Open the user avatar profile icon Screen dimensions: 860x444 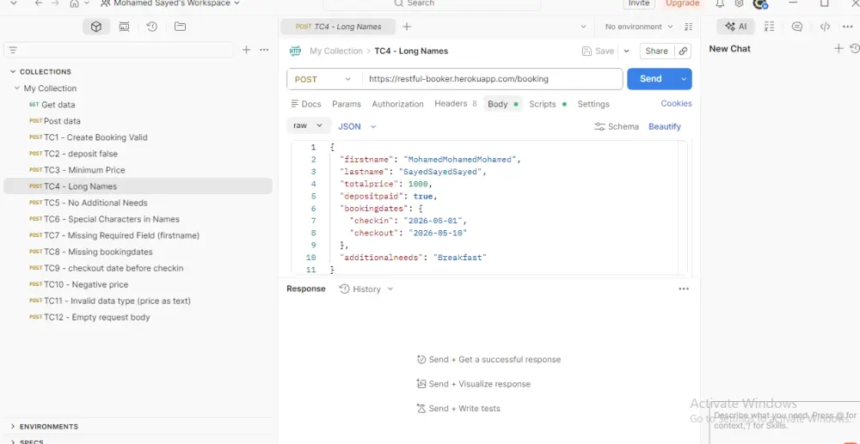[x=760, y=3]
